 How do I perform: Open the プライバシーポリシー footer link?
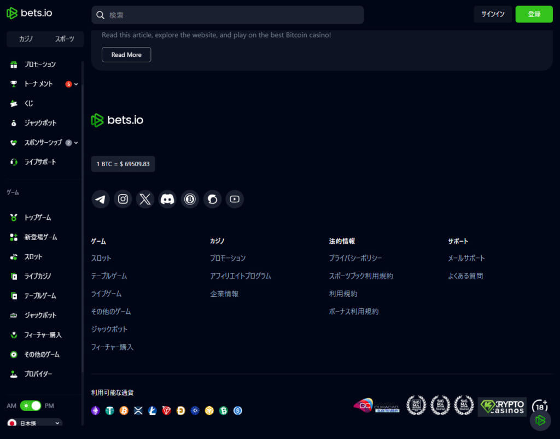[x=355, y=258]
